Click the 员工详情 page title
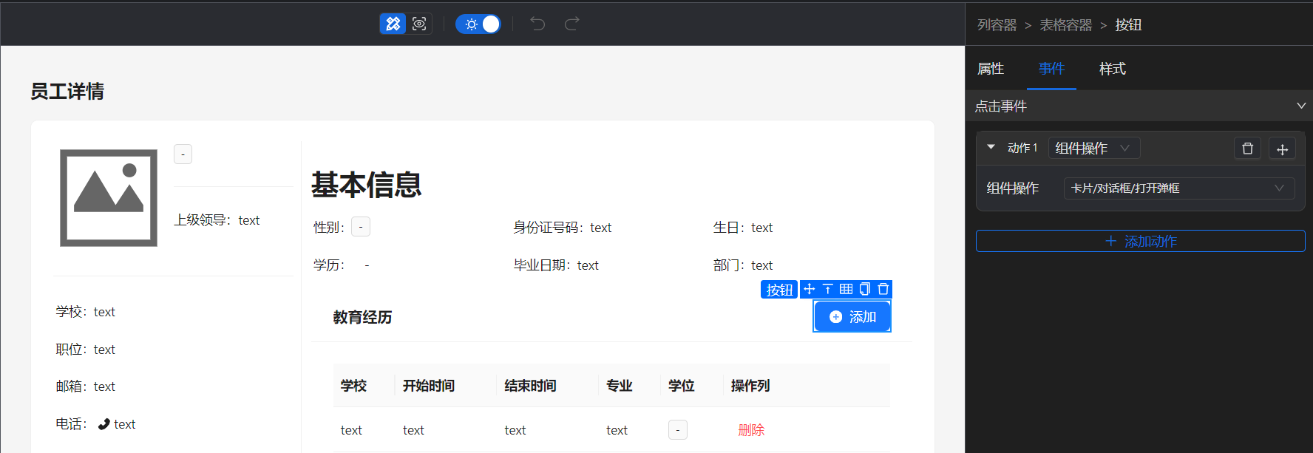The height and width of the screenshot is (453, 1313). [67, 92]
